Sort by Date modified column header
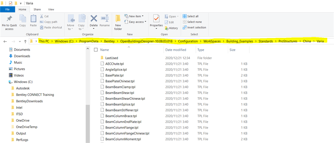Screen dimensions: 334x143 [x=175, y=50]
